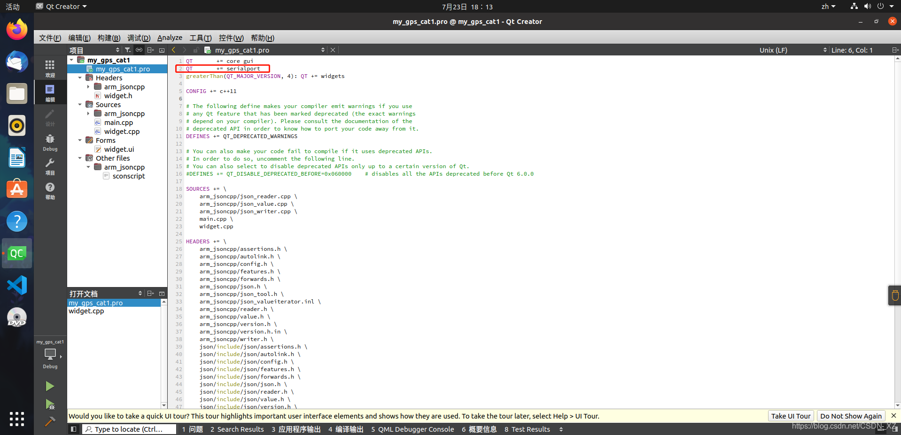Click the filter tree icon in the project panel
Image resolution: width=901 pixels, height=435 pixels.
click(x=127, y=50)
